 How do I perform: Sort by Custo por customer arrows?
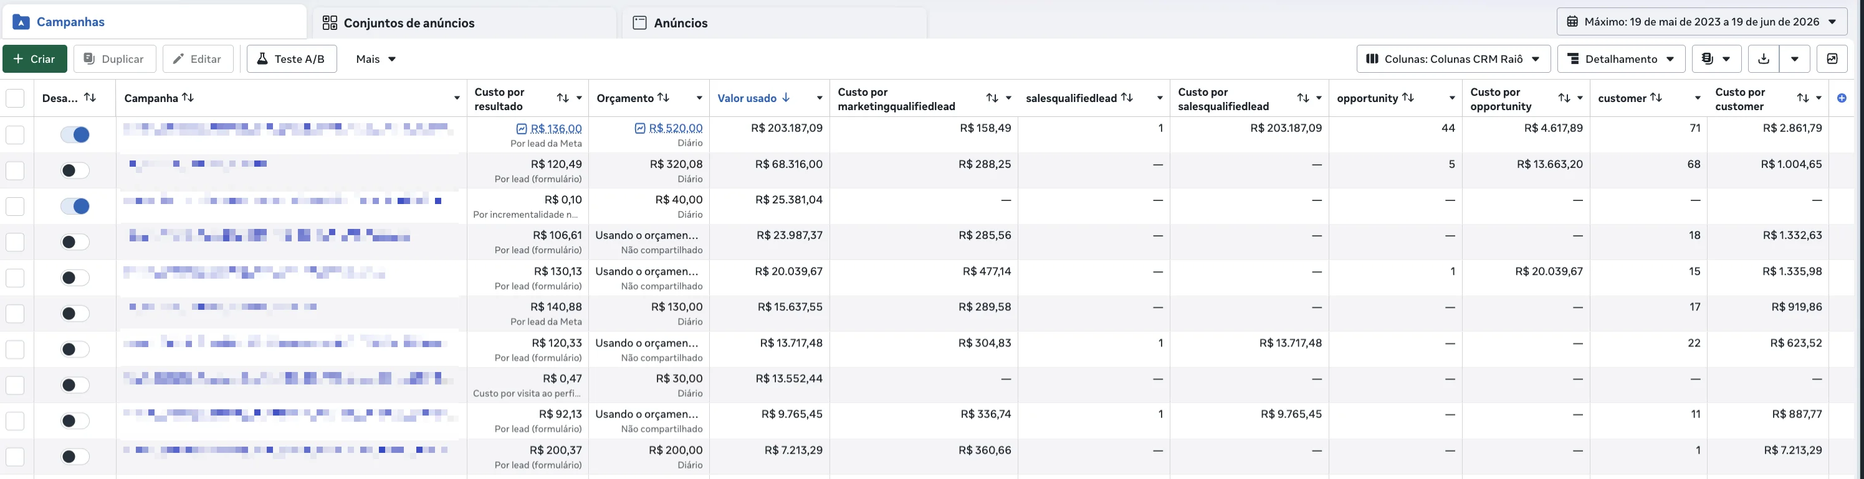tap(1803, 98)
